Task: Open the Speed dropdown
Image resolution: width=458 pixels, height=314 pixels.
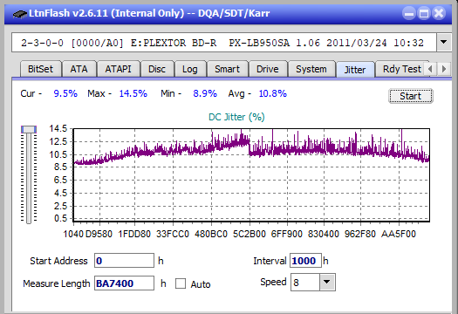Action: (327, 282)
